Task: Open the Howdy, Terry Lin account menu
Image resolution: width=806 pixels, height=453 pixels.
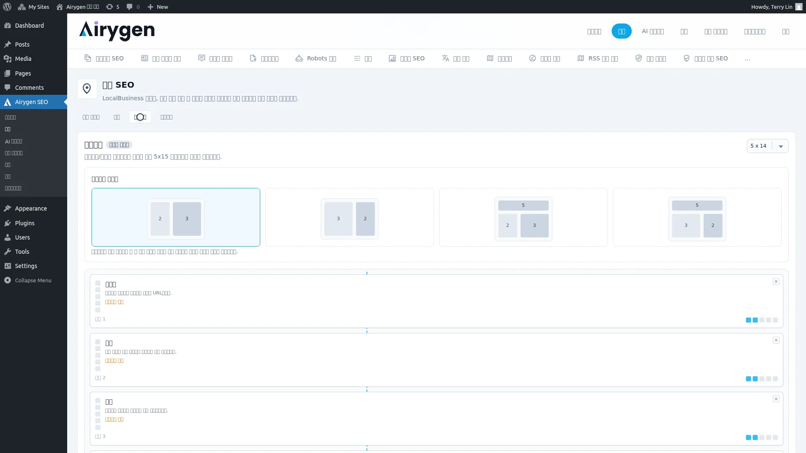Action: [776, 7]
